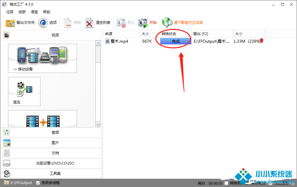Choose the 移动设备 mobile device converter
This screenshot has width=297, height=187.
42,58
